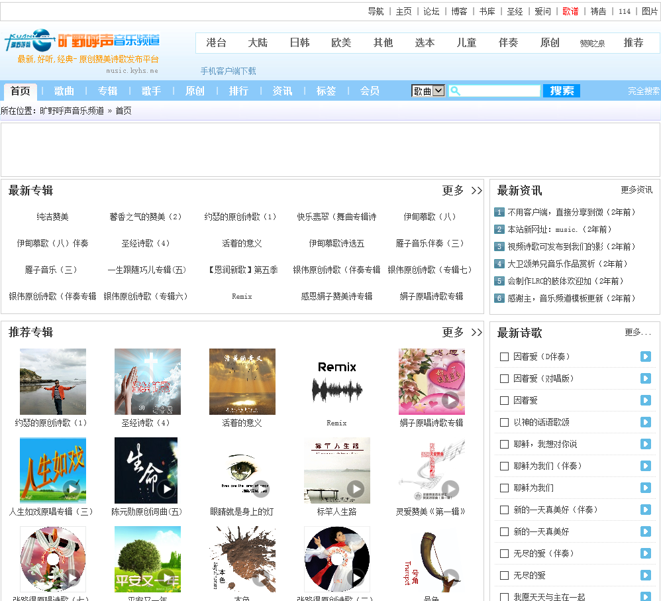Expand 更多 >> in 最新专辑 section
Viewport: 661px width, 601px height.
pos(462,191)
